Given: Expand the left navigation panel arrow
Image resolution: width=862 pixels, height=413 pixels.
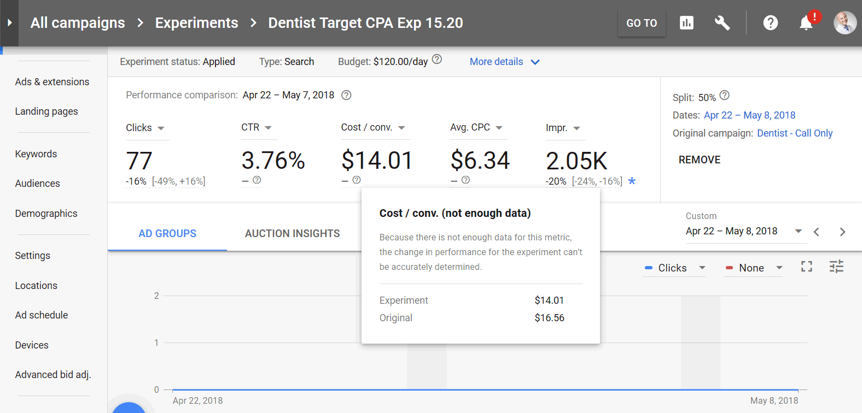Looking at the screenshot, I should [x=9, y=23].
